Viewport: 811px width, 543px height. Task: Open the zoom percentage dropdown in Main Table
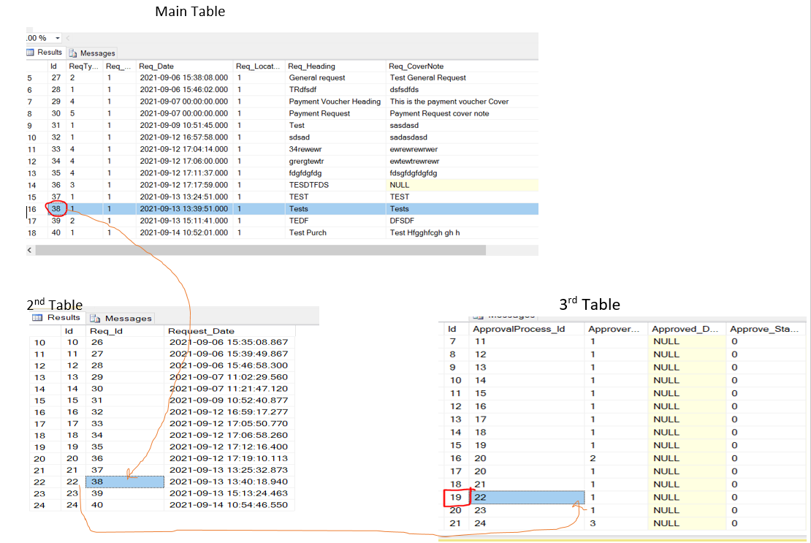click(58, 38)
